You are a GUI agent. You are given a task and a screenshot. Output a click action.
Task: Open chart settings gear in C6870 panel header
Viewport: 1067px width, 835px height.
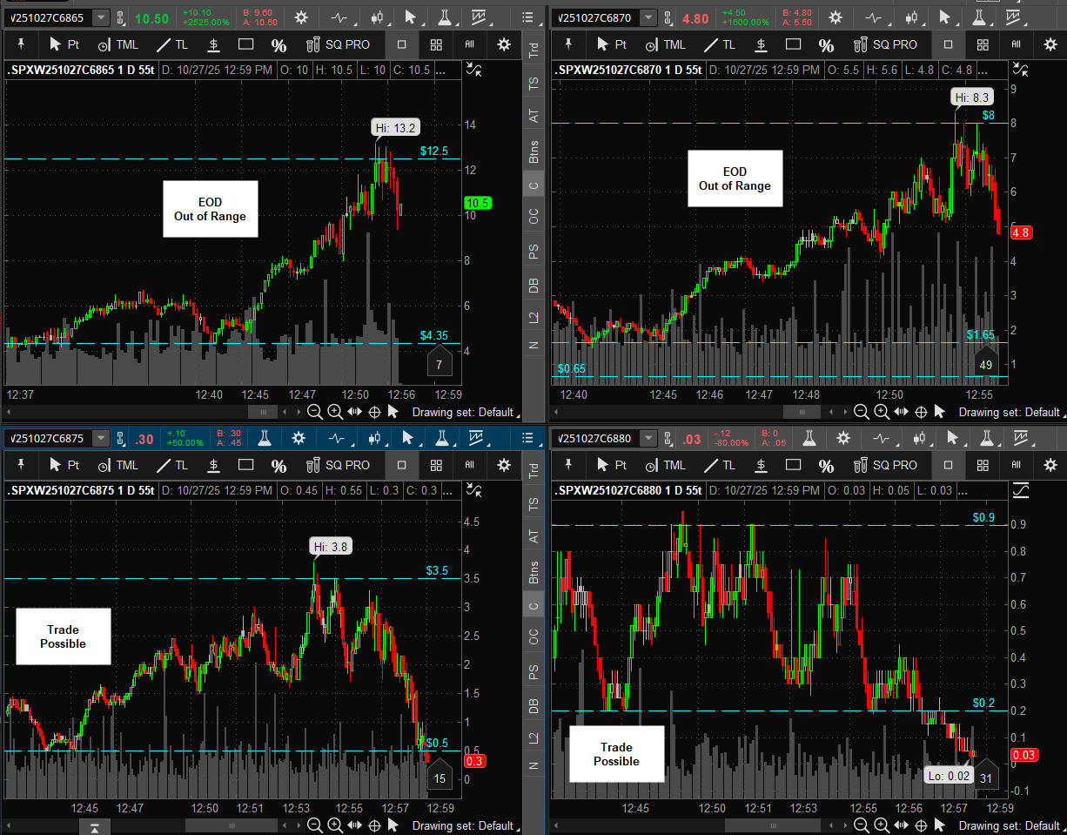click(x=835, y=17)
